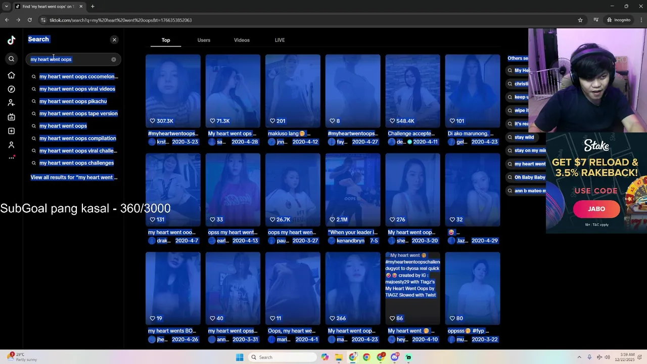
Task: Select the Search icon in the sidebar
Action: click(11, 59)
